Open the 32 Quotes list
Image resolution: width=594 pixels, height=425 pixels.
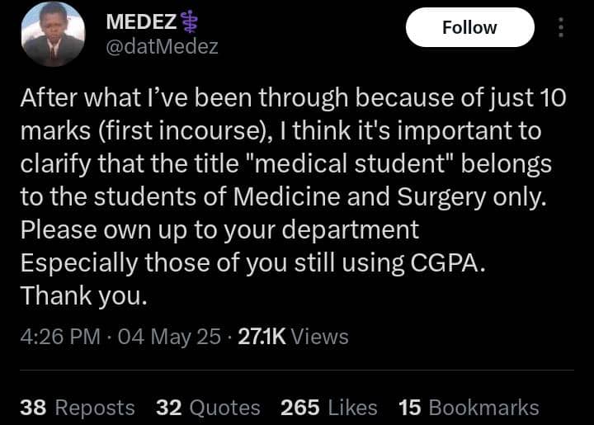click(x=208, y=408)
